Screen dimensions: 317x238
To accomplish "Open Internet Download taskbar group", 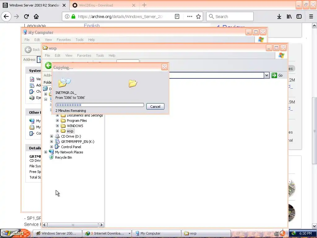I will (x=107, y=233).
